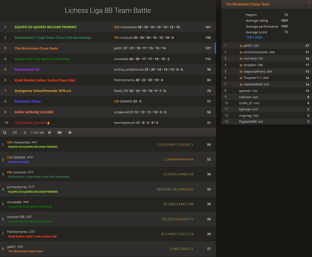The width and height of the screenshot is (312, 257).
Task: Click the crown icon beside rosmarly
Action: coord(241,59)
